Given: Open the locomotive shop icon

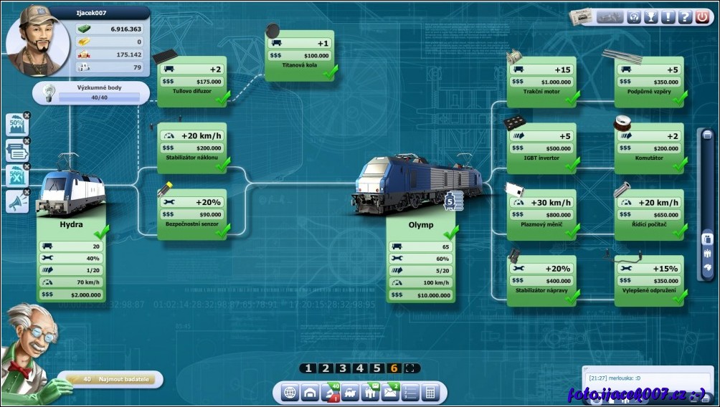Looking at the screenshot, I should 351,393.
